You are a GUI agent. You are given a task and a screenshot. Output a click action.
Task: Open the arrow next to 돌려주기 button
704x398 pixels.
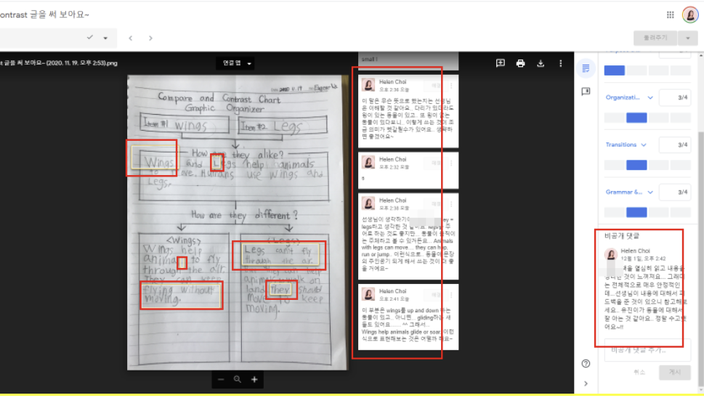tap(688, 38)
